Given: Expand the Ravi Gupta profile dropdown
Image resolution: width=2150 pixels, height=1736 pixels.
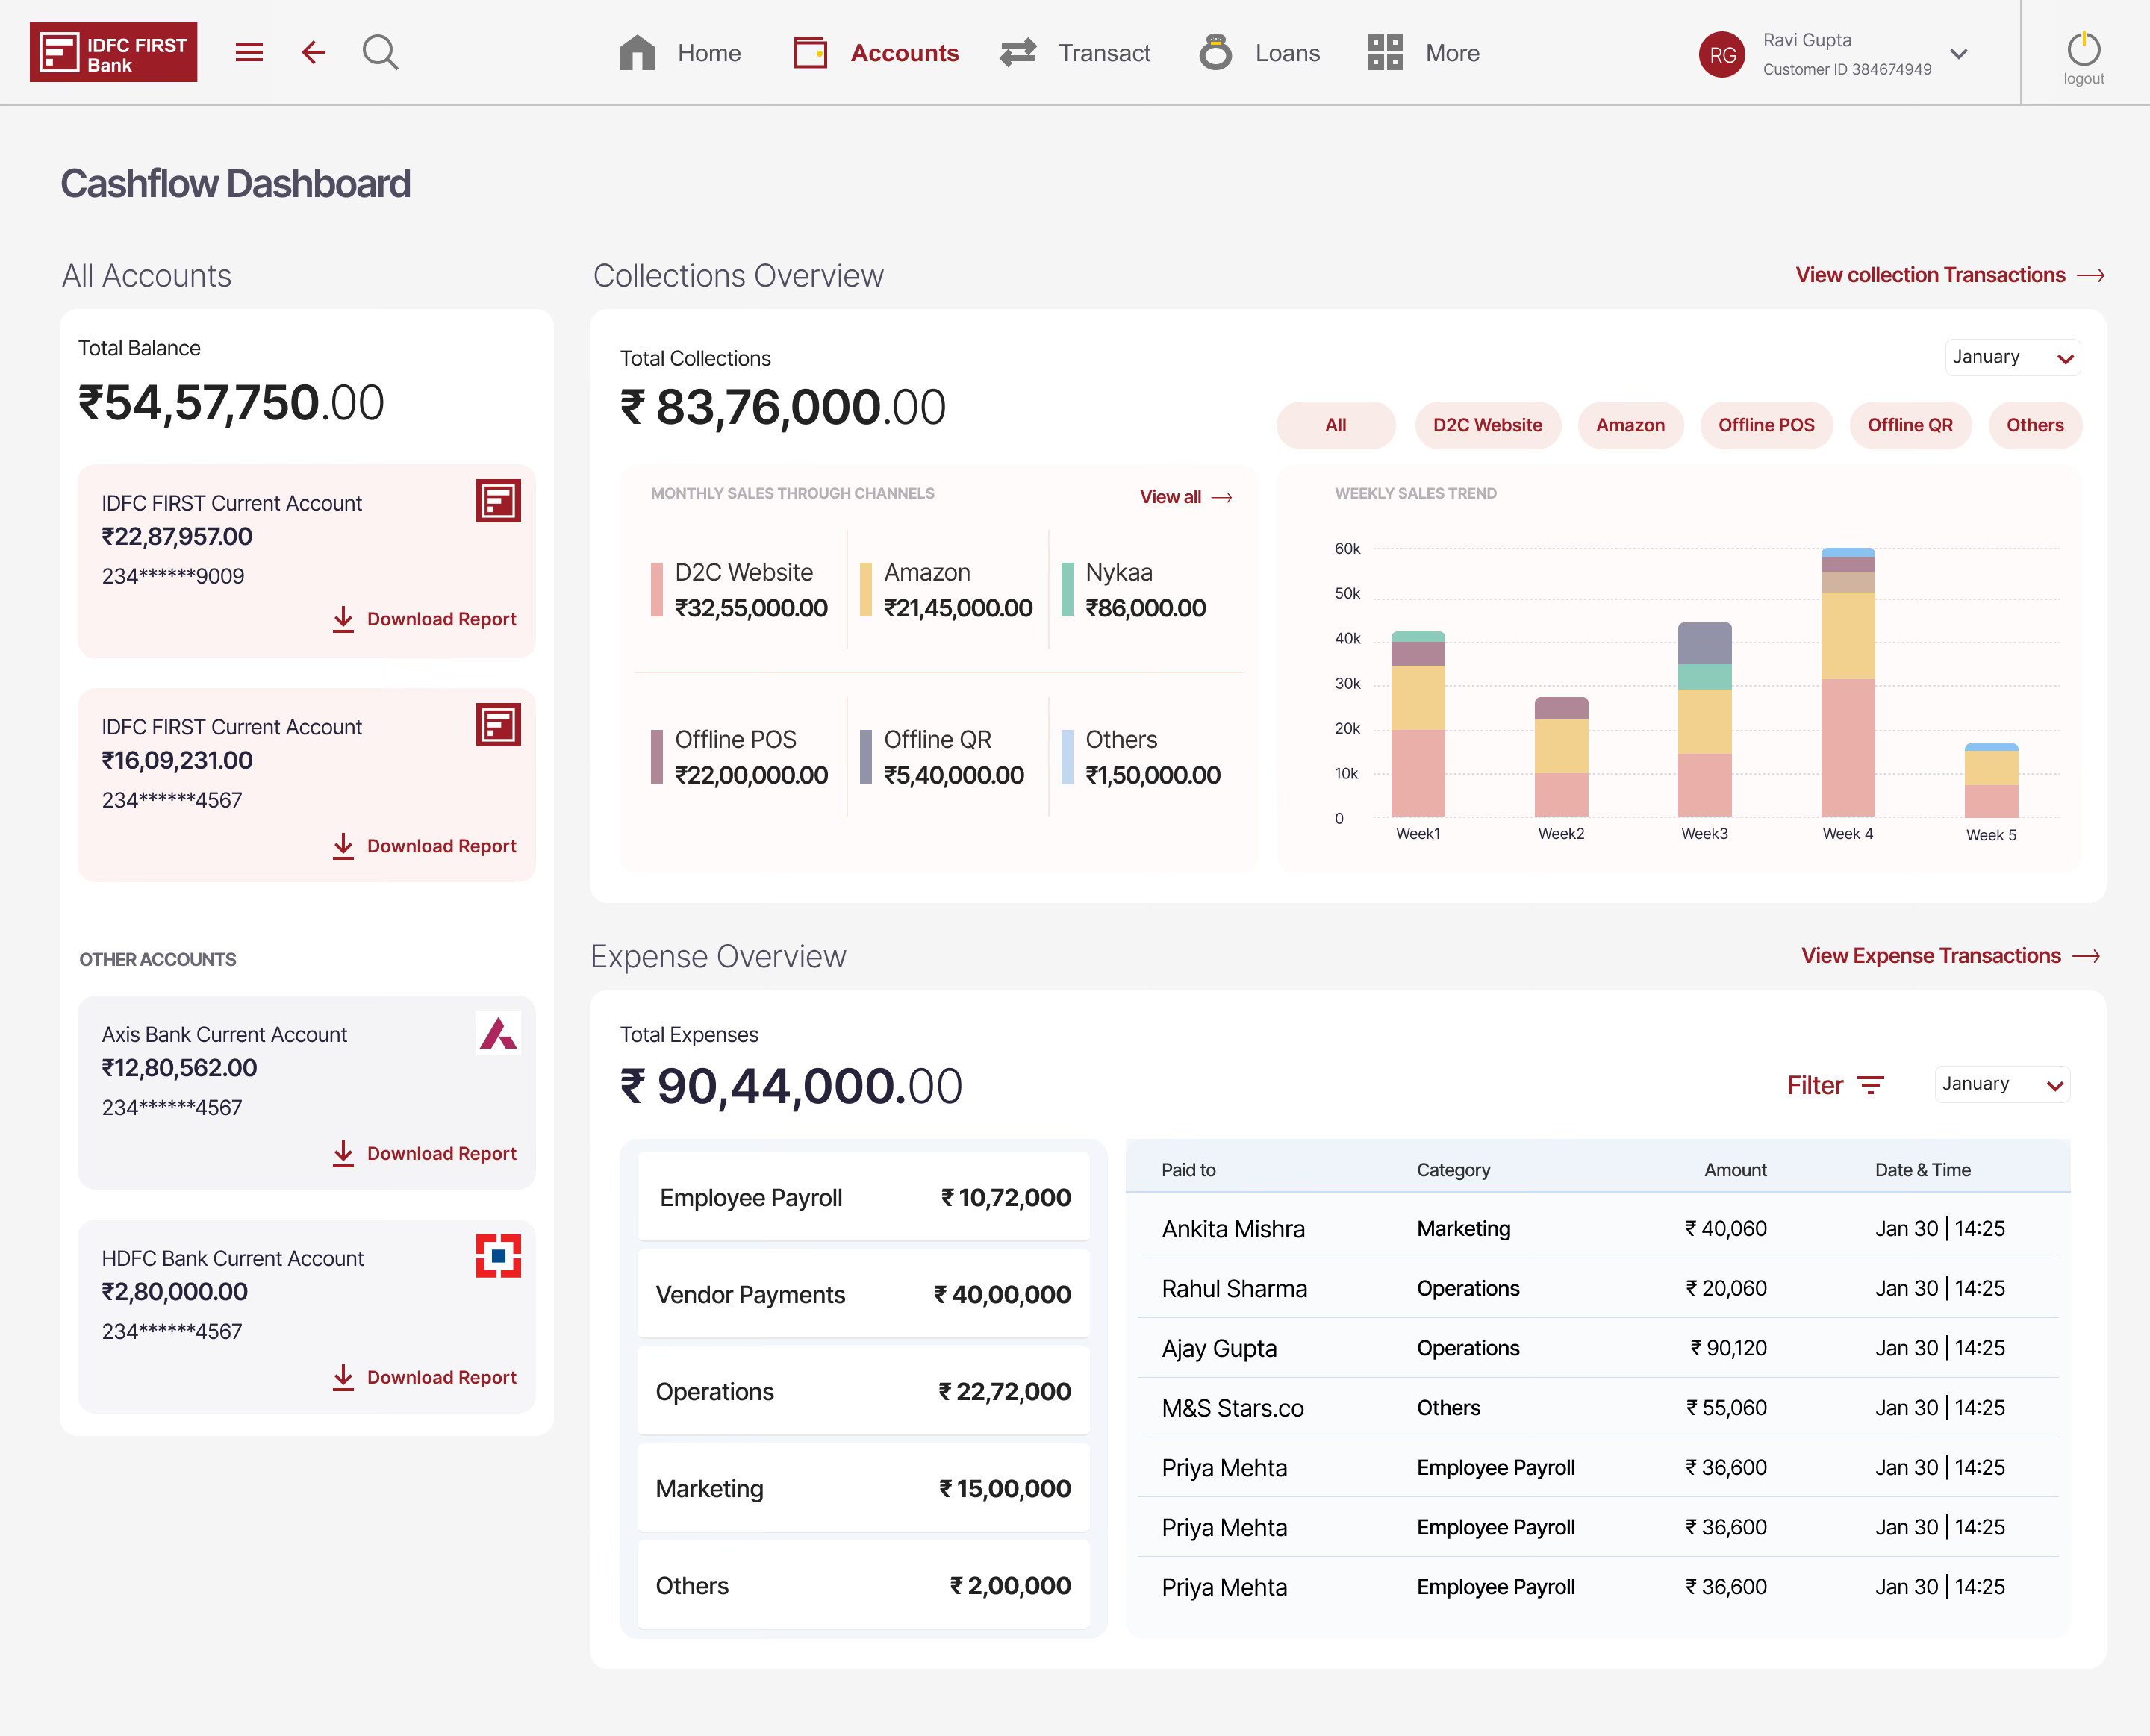Looking at the screenshot, I should point(1958,54).
